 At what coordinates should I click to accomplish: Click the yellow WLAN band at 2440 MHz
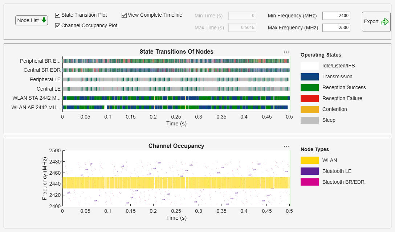pyautogui.click(x=176, y=183)
